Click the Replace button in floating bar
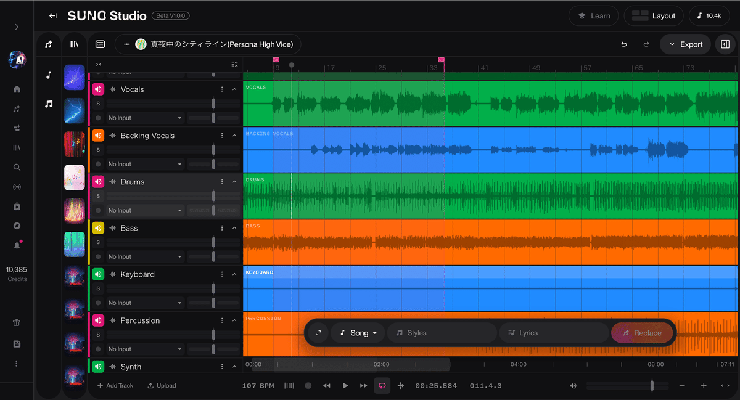This screenshot has height=400, width=740. (643, 332)
